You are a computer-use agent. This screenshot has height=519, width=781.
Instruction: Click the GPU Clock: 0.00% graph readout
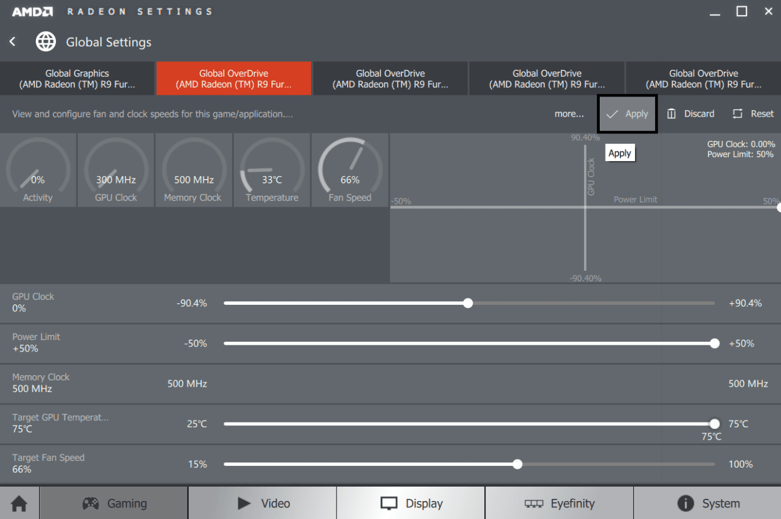tap(741, 144)
